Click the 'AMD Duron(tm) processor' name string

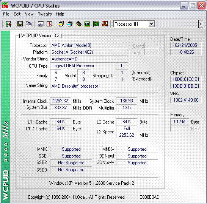pyautogui.click(x=104, y=86)
